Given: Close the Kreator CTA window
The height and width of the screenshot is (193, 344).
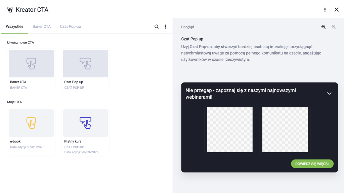Looking at the screenshot, I should click(337, 10).
